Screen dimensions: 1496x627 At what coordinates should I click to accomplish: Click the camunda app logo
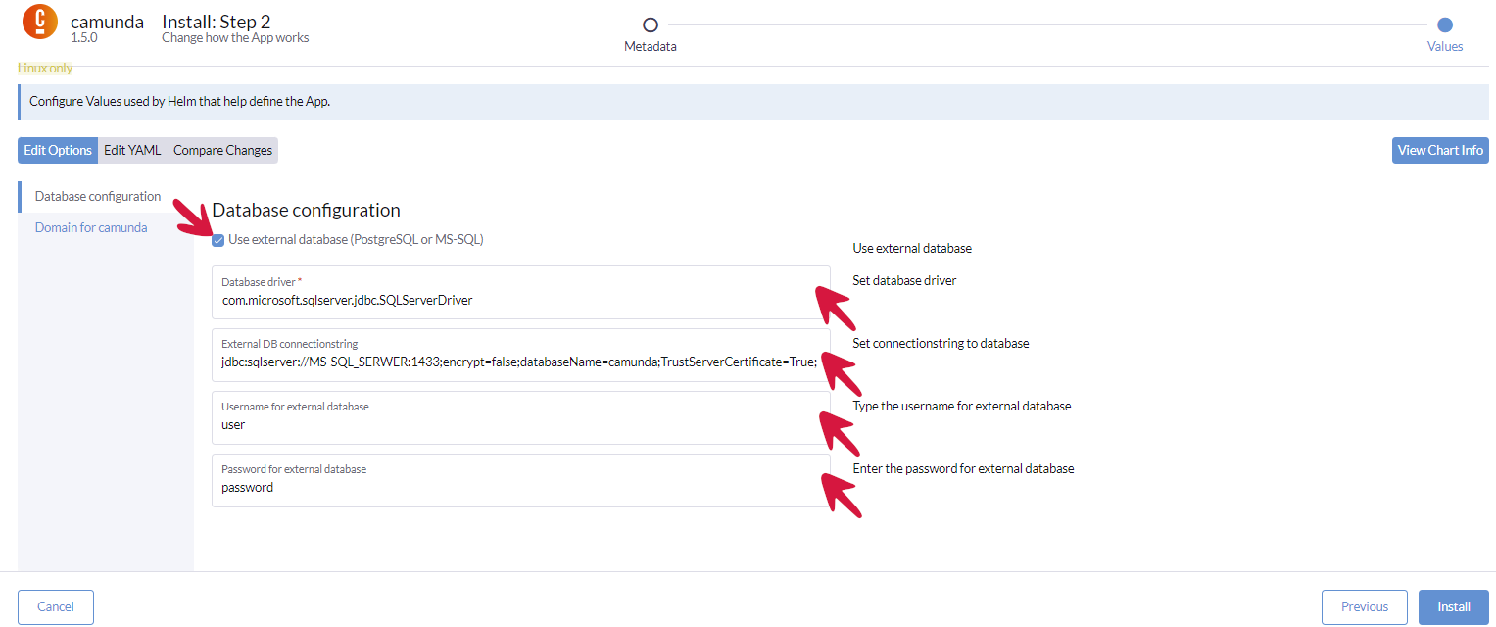pos(40,23)
